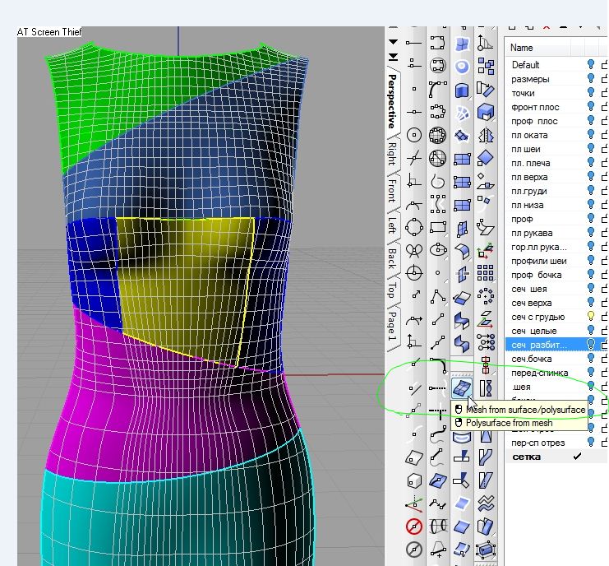Select the Mesh from surface tool icon

[x=462, y=386]
